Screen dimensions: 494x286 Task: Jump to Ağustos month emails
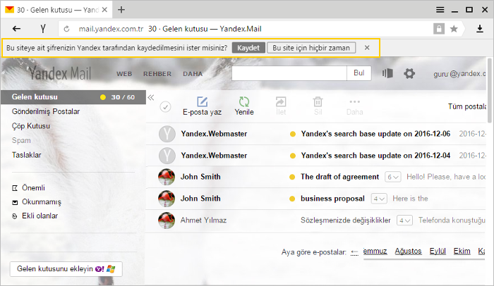(x=408, y=251)
